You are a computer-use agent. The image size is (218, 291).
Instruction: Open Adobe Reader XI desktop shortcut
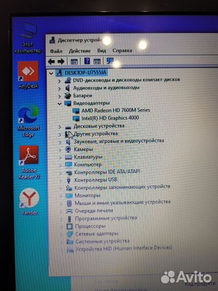click(x=29, y=162)
